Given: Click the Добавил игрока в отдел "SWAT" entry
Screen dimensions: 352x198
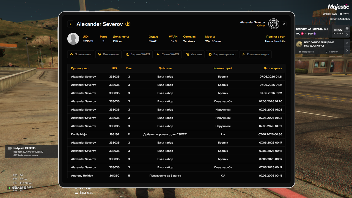Looking at the screenshot, I should coord(165,134).
